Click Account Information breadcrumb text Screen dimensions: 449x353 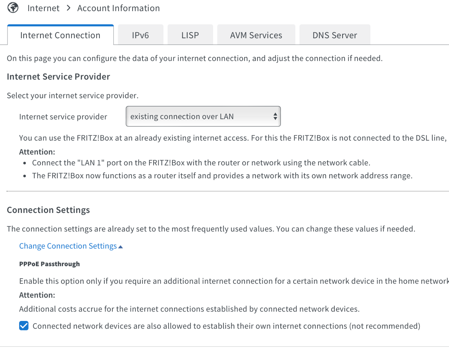pyautogui.click(x=118, y=8)
